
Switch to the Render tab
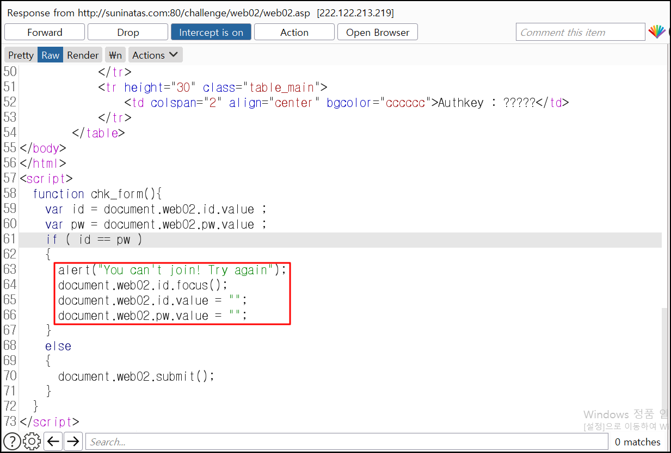coord(83,55)
